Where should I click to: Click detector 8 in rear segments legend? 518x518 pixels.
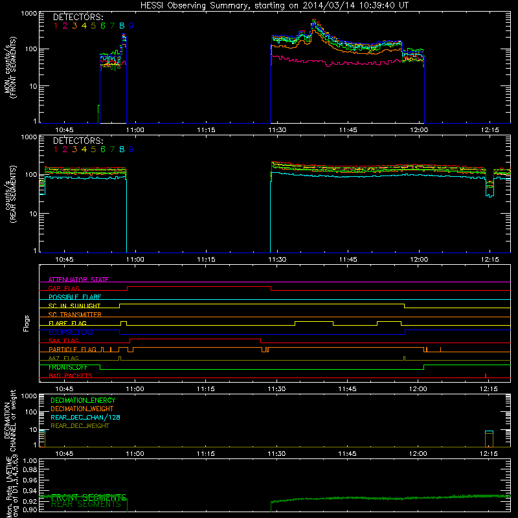(x=122, y=150)
